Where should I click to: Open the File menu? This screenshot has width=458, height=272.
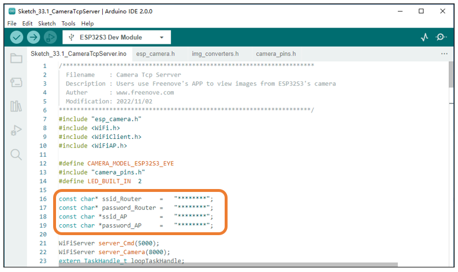(x=12, y=23)
